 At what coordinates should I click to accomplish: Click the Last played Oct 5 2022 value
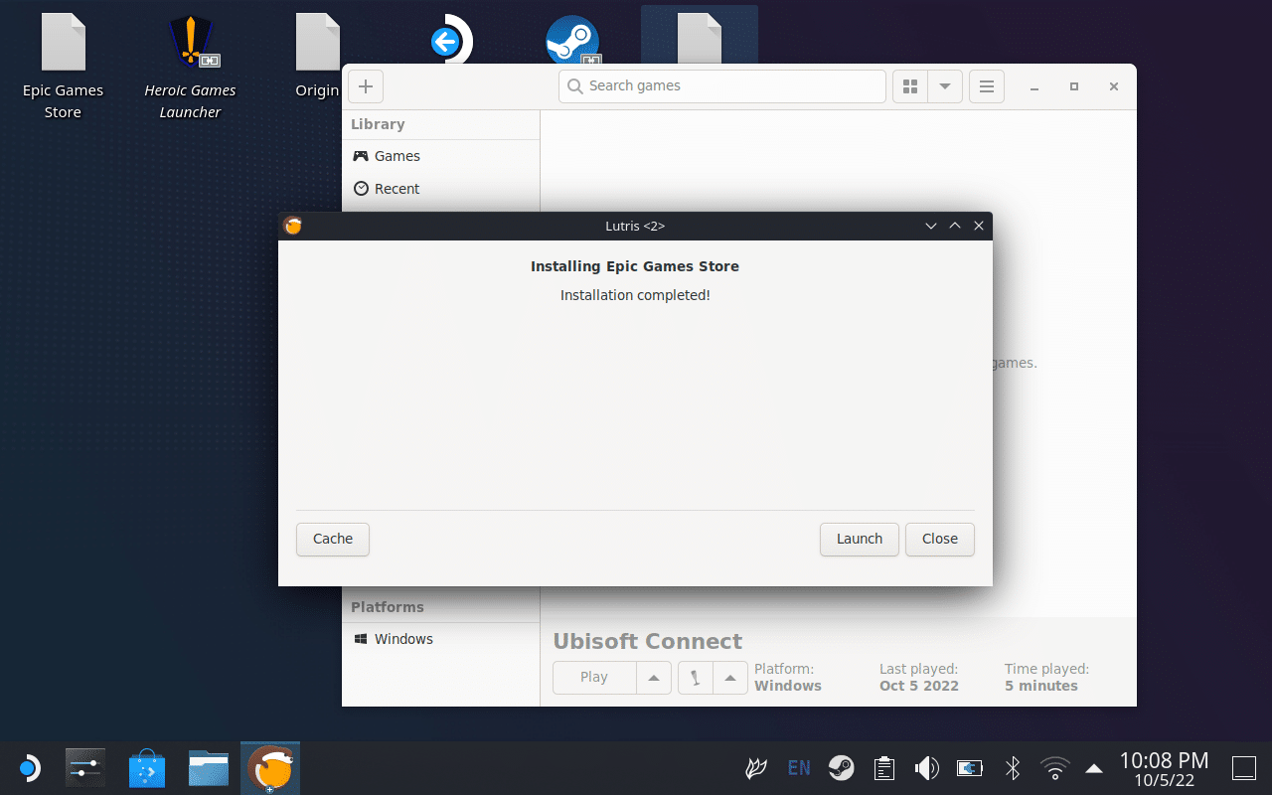919,686
